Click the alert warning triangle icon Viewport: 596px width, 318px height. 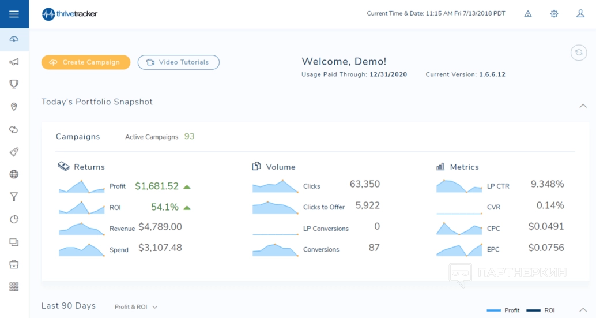click(528, 14)
